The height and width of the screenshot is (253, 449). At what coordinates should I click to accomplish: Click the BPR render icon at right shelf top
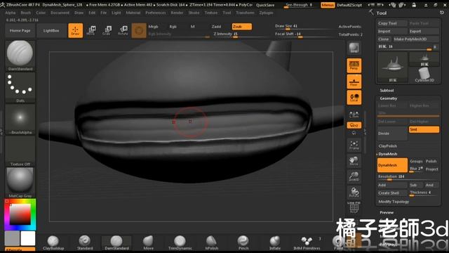(354, 48)
